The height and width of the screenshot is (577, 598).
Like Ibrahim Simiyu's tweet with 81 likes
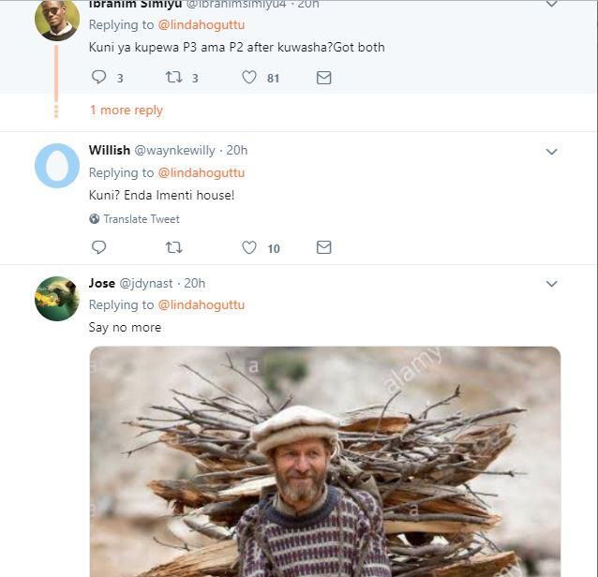tap(249, 78)
